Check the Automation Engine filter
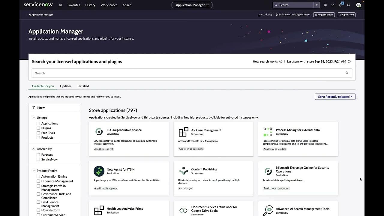Image resolution: width=384 pixels, height=216 pixels. tap(38, 177)
